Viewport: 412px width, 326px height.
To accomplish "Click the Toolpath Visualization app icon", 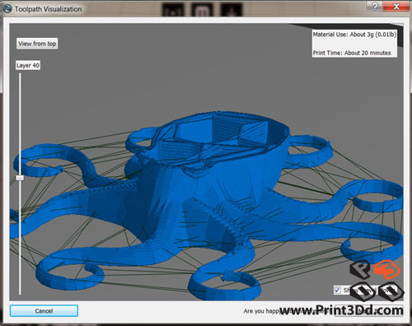I will pyautogui.click(x=7, y=8).
